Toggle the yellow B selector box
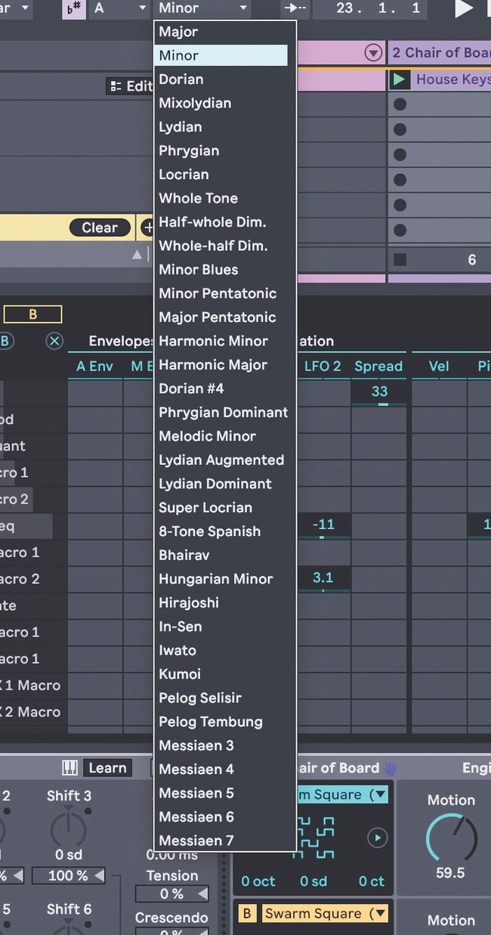Image resolution: width=491 pixels, height=935 pixels. 32,314
